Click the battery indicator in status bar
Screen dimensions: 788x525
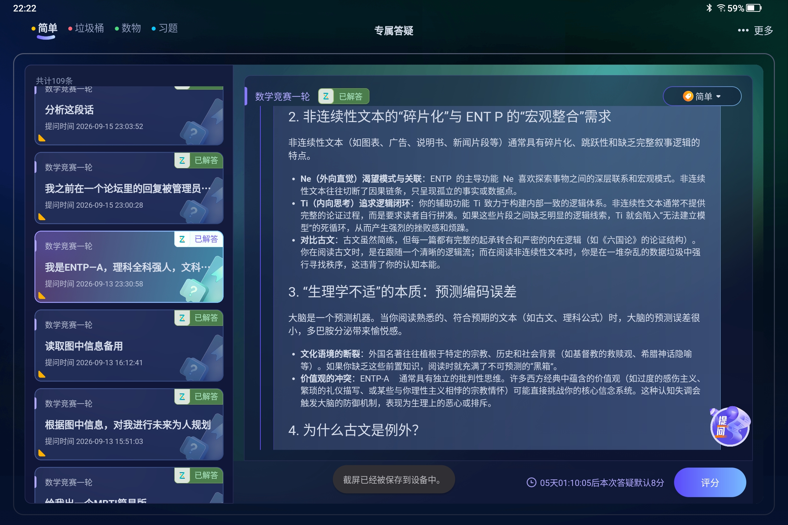pos(754,8)
